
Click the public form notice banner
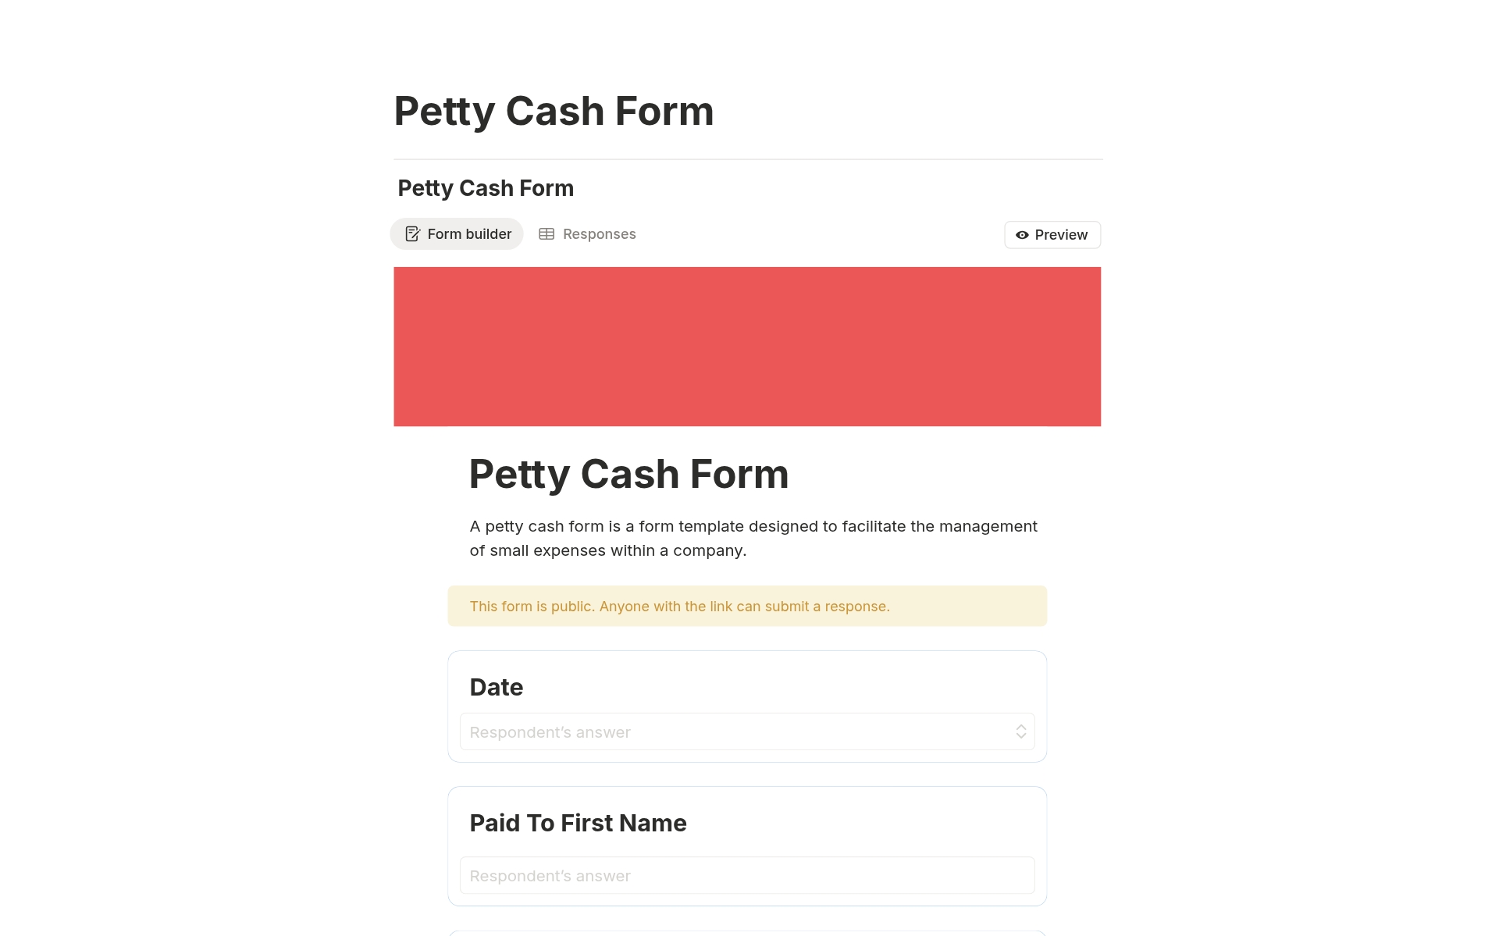tap(746, 606)
